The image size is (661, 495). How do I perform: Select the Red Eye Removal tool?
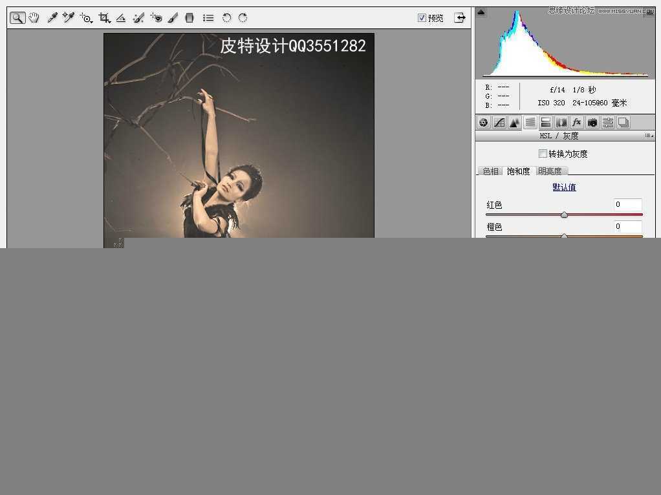point(156,18)
